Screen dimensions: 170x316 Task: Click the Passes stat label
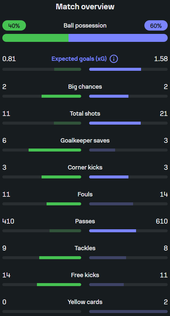tap(85, 221)
